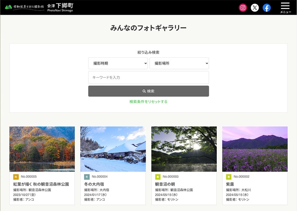Expand the 撮影時期 dropdown
The width and height of the screenshot is (297, 211).
(118, 63)
